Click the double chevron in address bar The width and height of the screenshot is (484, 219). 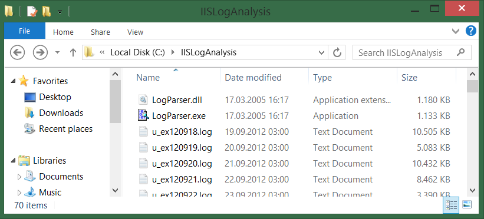(x=102, y=52)
